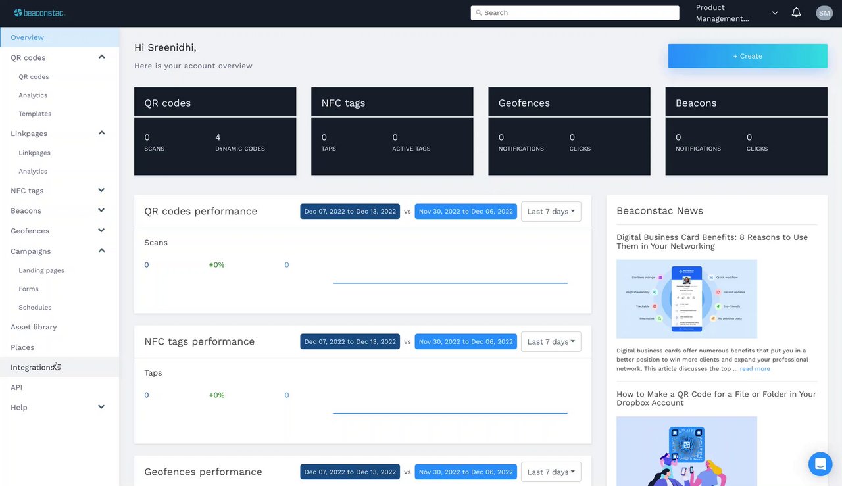Screen dimensions: 842x486
Task: Open Last 7 days dropdown for NFC tags performance
Action: coord(551,342)
